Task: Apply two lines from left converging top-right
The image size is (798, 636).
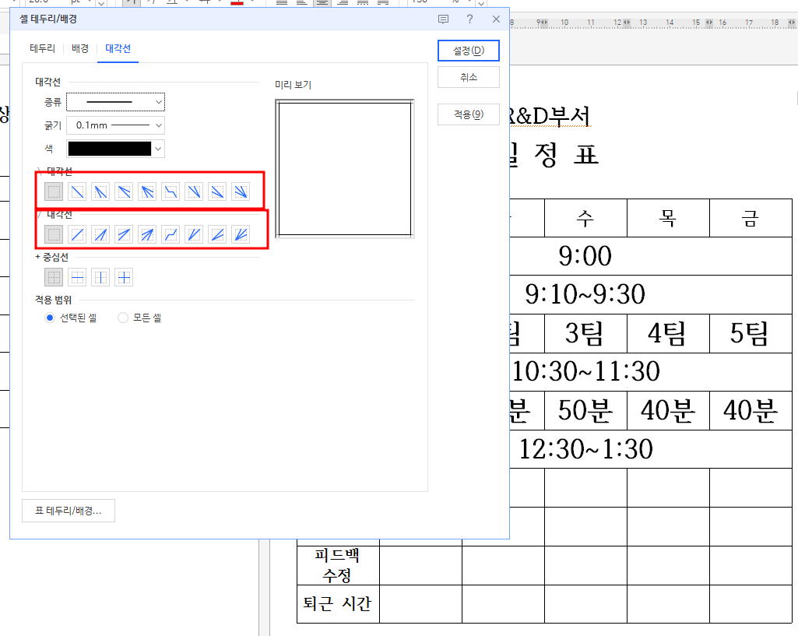Action: pos(124,234)
